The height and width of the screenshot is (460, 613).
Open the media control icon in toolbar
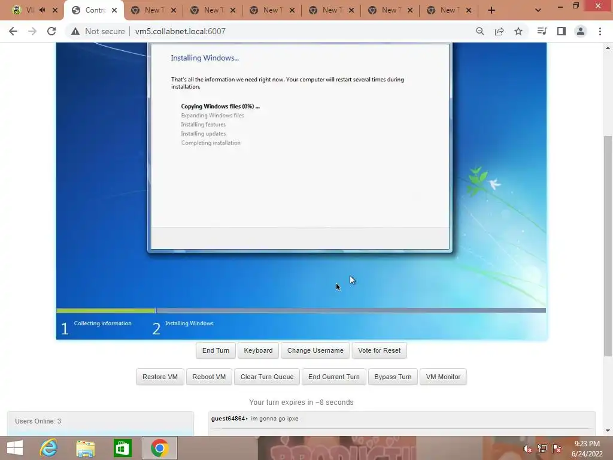point(542,31)
